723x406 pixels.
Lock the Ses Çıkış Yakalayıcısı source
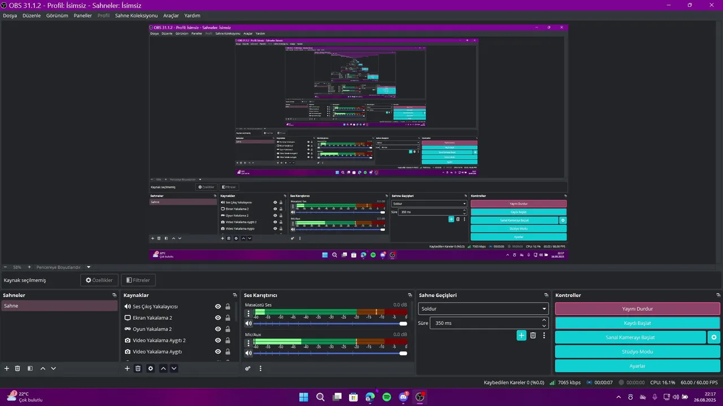[228, 307]
